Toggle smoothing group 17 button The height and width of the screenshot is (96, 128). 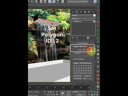[74, 71]
